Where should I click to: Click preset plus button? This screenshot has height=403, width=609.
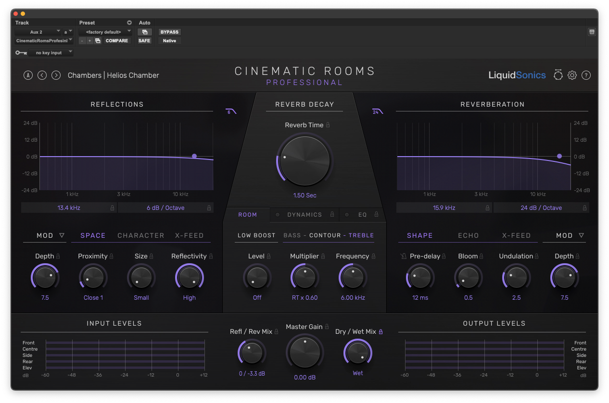point(89,41)
